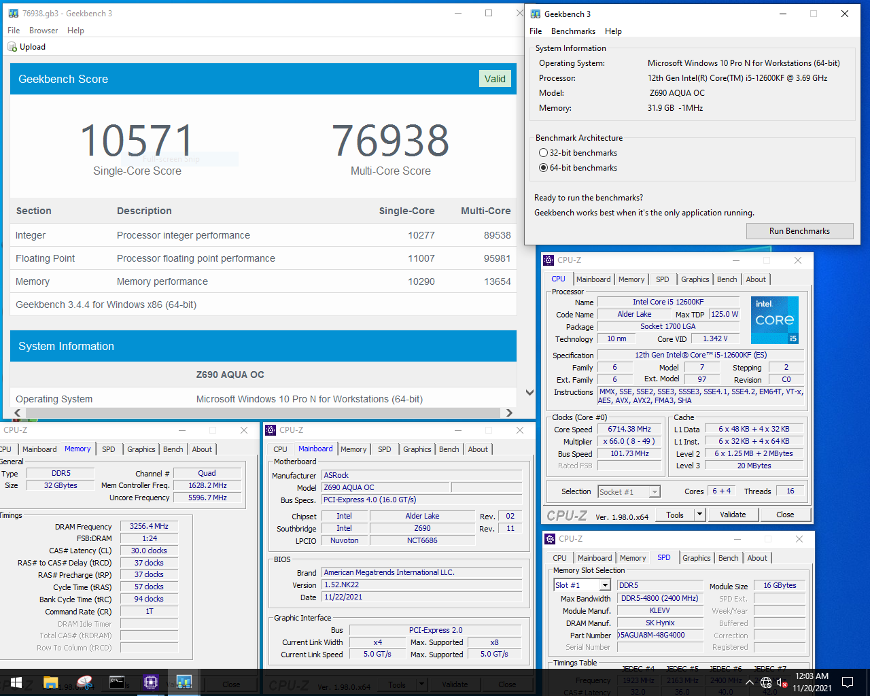Click the Run Benchmarks button
The image size is (870, 696).
(x=799, y=231)
